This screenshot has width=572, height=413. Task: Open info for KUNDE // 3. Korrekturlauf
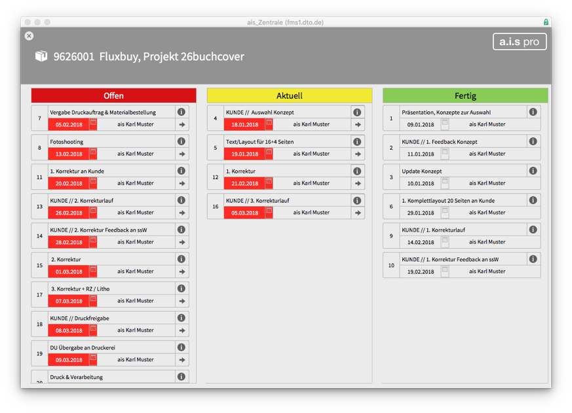click(357, 200)
